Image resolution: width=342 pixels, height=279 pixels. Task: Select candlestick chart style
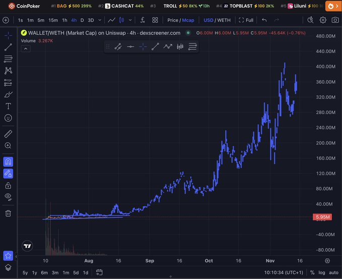121,20
